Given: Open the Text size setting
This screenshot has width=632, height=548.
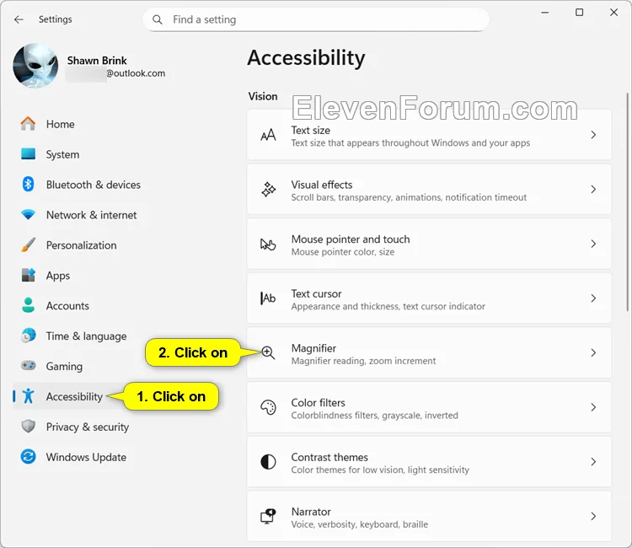Looking at the screenshot, I should coord(429,135).
